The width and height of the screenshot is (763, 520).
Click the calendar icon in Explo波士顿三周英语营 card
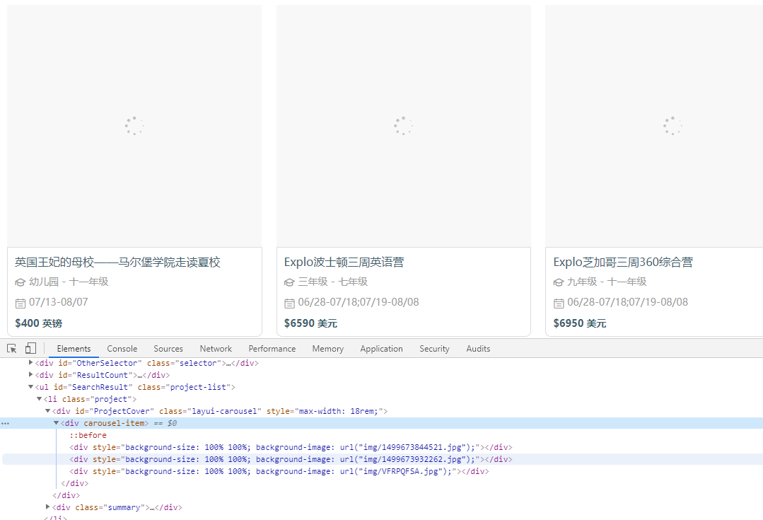pyautogui.click(x=289, y=304)
